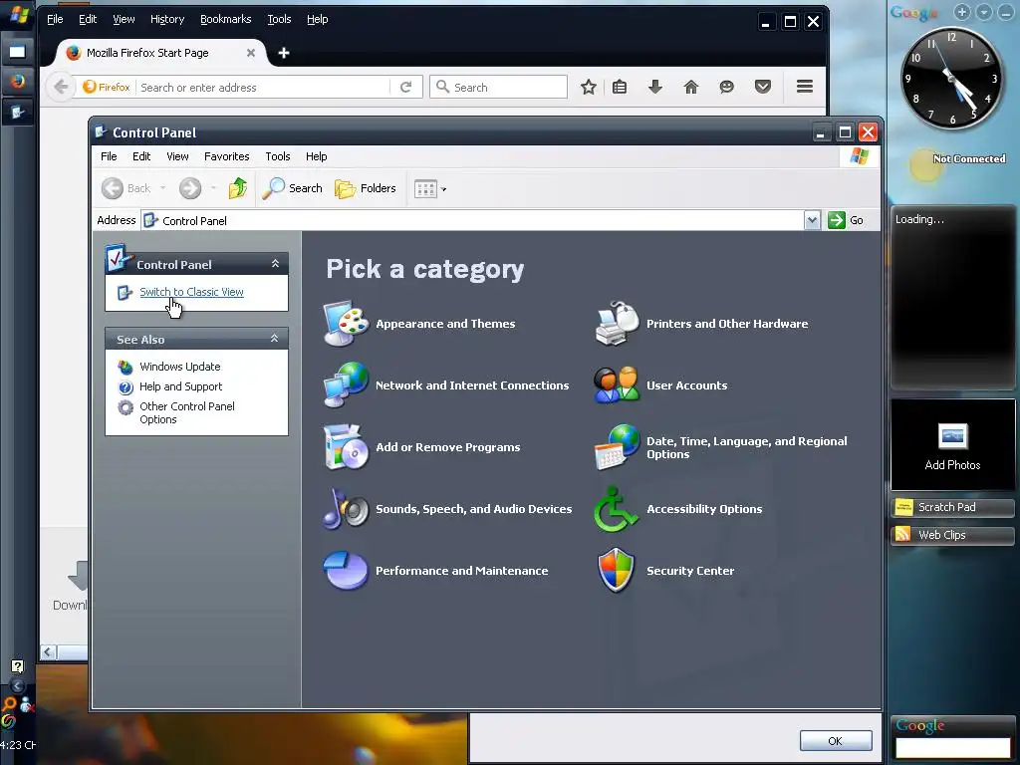
Task: Open Scratch Pad sidebar gadget
Action: coord(951,507)
